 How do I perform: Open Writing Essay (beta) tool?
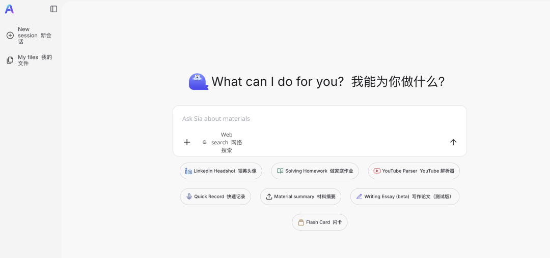point(404,197)
